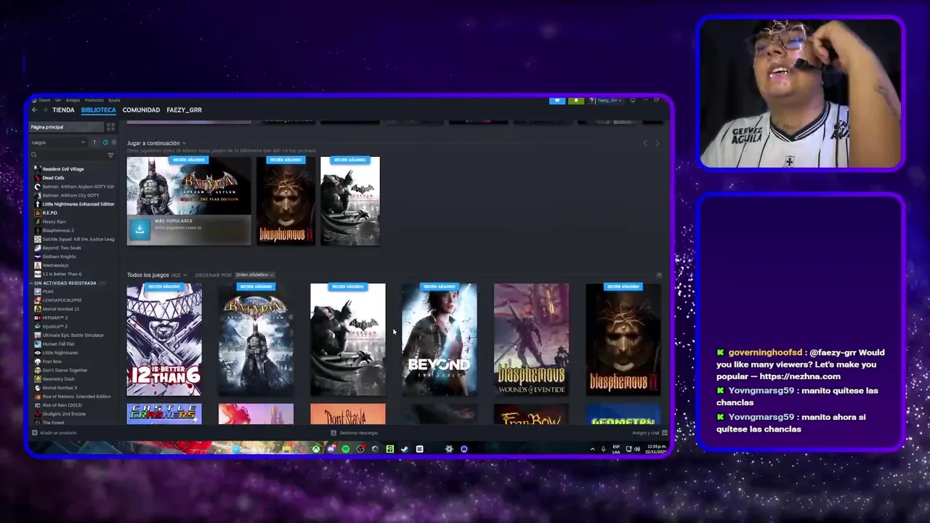930x523 pixels.
Task: Click the blue download button on Batman card
Action: [x=139, y=229]
